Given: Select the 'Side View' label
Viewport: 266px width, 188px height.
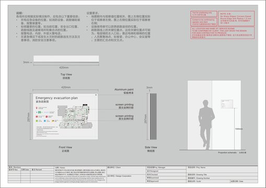Looking at the screenshot, I should pos(151,147).
